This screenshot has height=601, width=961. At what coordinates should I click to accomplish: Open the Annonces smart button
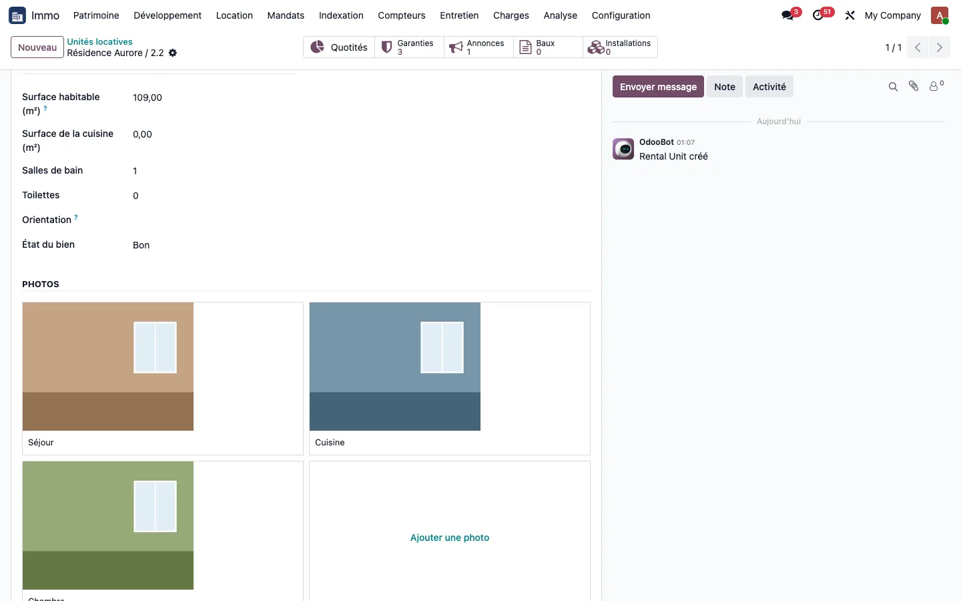pos(478,47)
